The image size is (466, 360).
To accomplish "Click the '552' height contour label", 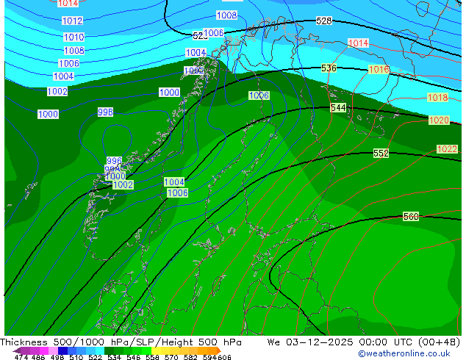I will [381, 153].
